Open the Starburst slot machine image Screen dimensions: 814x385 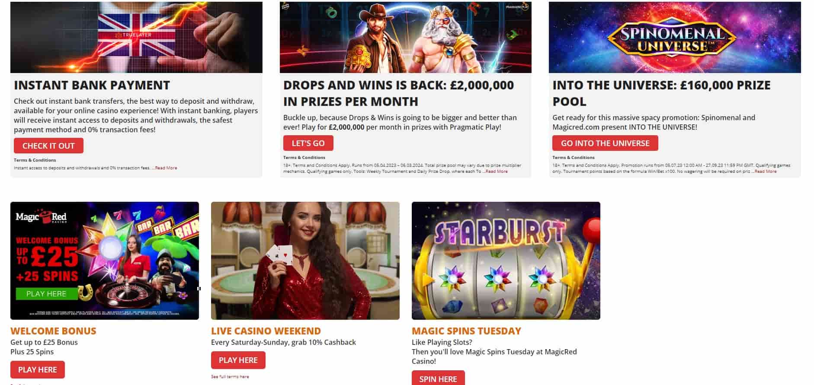[x=506, y=261]
